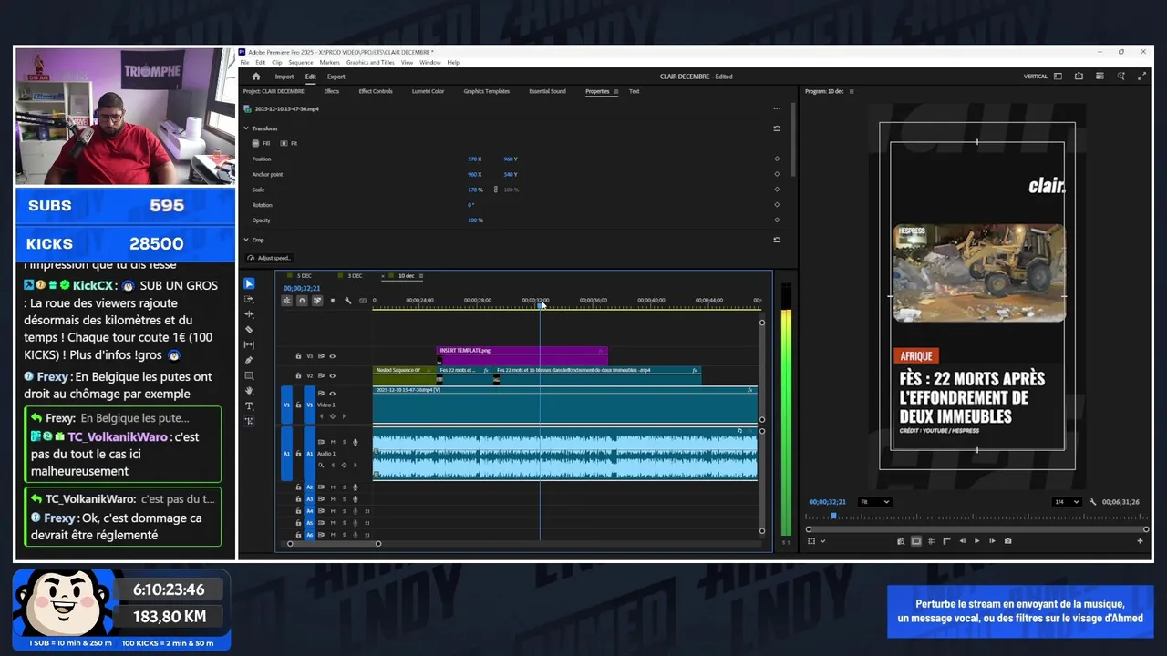The width and height of the screenshot is (1167, 656).
Task: Reset the Transform section
Action: [777, 128]
